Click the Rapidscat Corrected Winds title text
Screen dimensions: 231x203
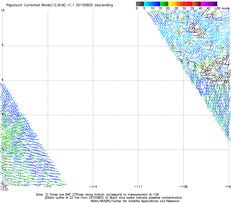[x=60, y=5]
